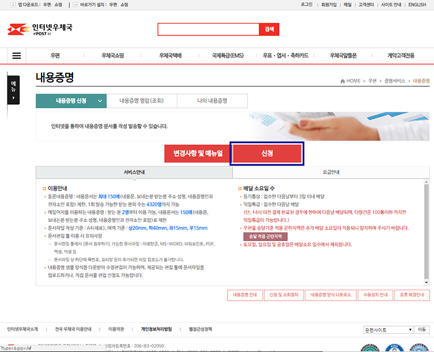This screenshot has height=352, width=434.
Task: Click the 송달 적용 곤란지역 button
Action: click(x=265, y=237)
